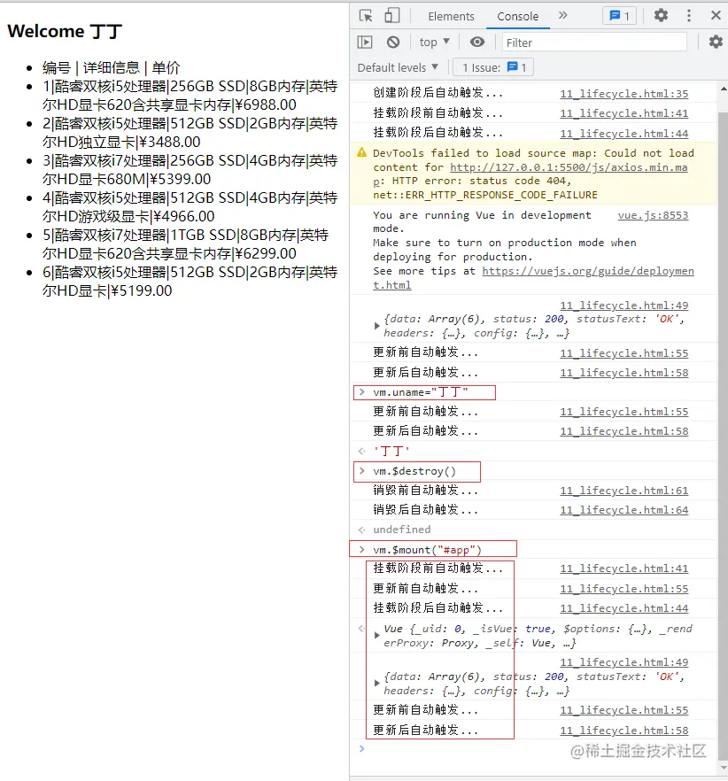Create a live expression with the eye icon
728x781 pixels.
coord(476,42)
